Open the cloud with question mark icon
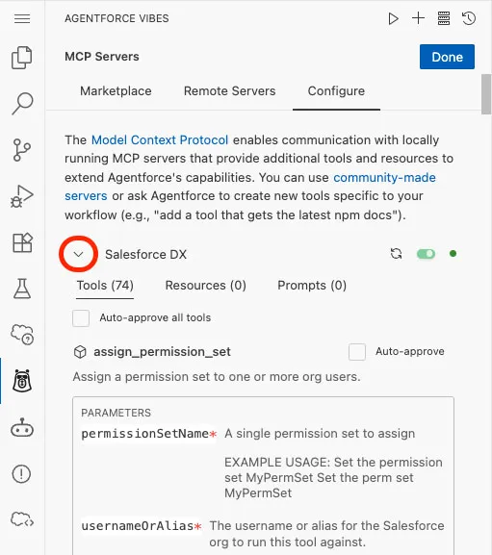The width and height of the screenshot is (492, 555). [22, 334]
